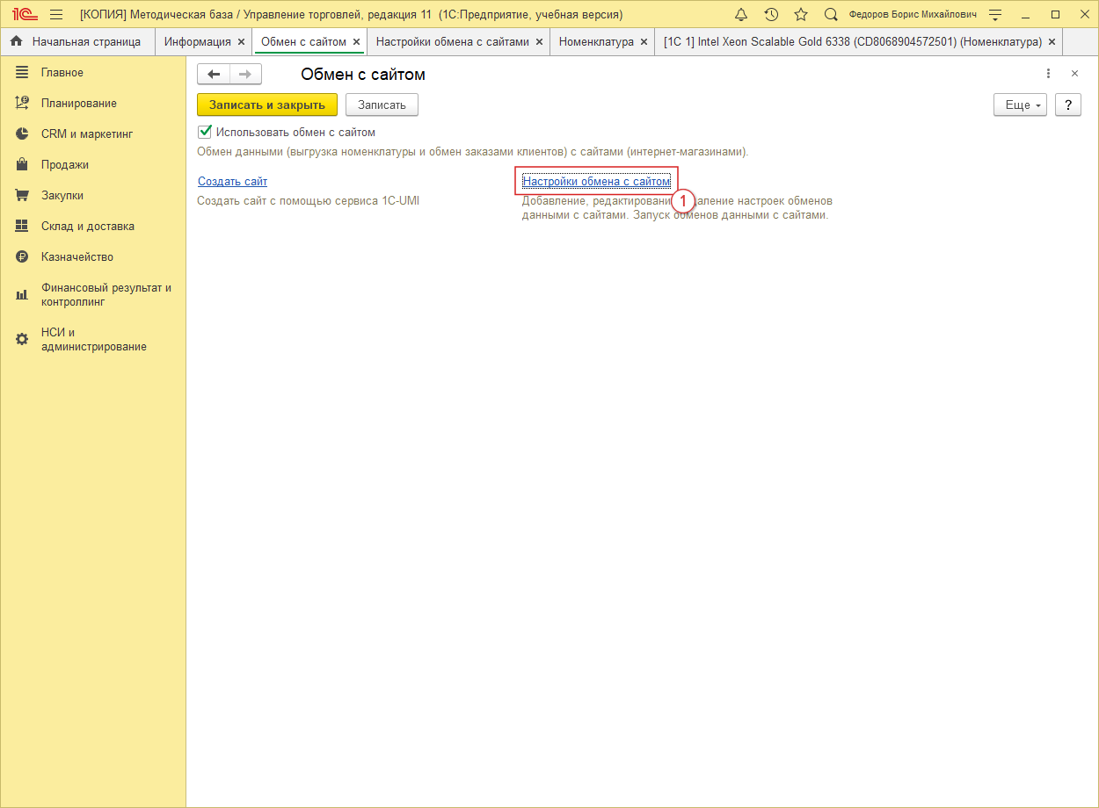Open the CRM и маркетинг section

click(x=86, y=134)
